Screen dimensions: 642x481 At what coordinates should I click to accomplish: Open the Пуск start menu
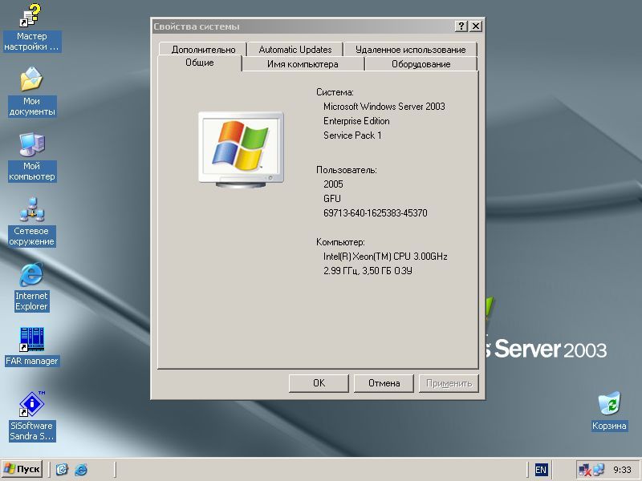coord(22,469)
